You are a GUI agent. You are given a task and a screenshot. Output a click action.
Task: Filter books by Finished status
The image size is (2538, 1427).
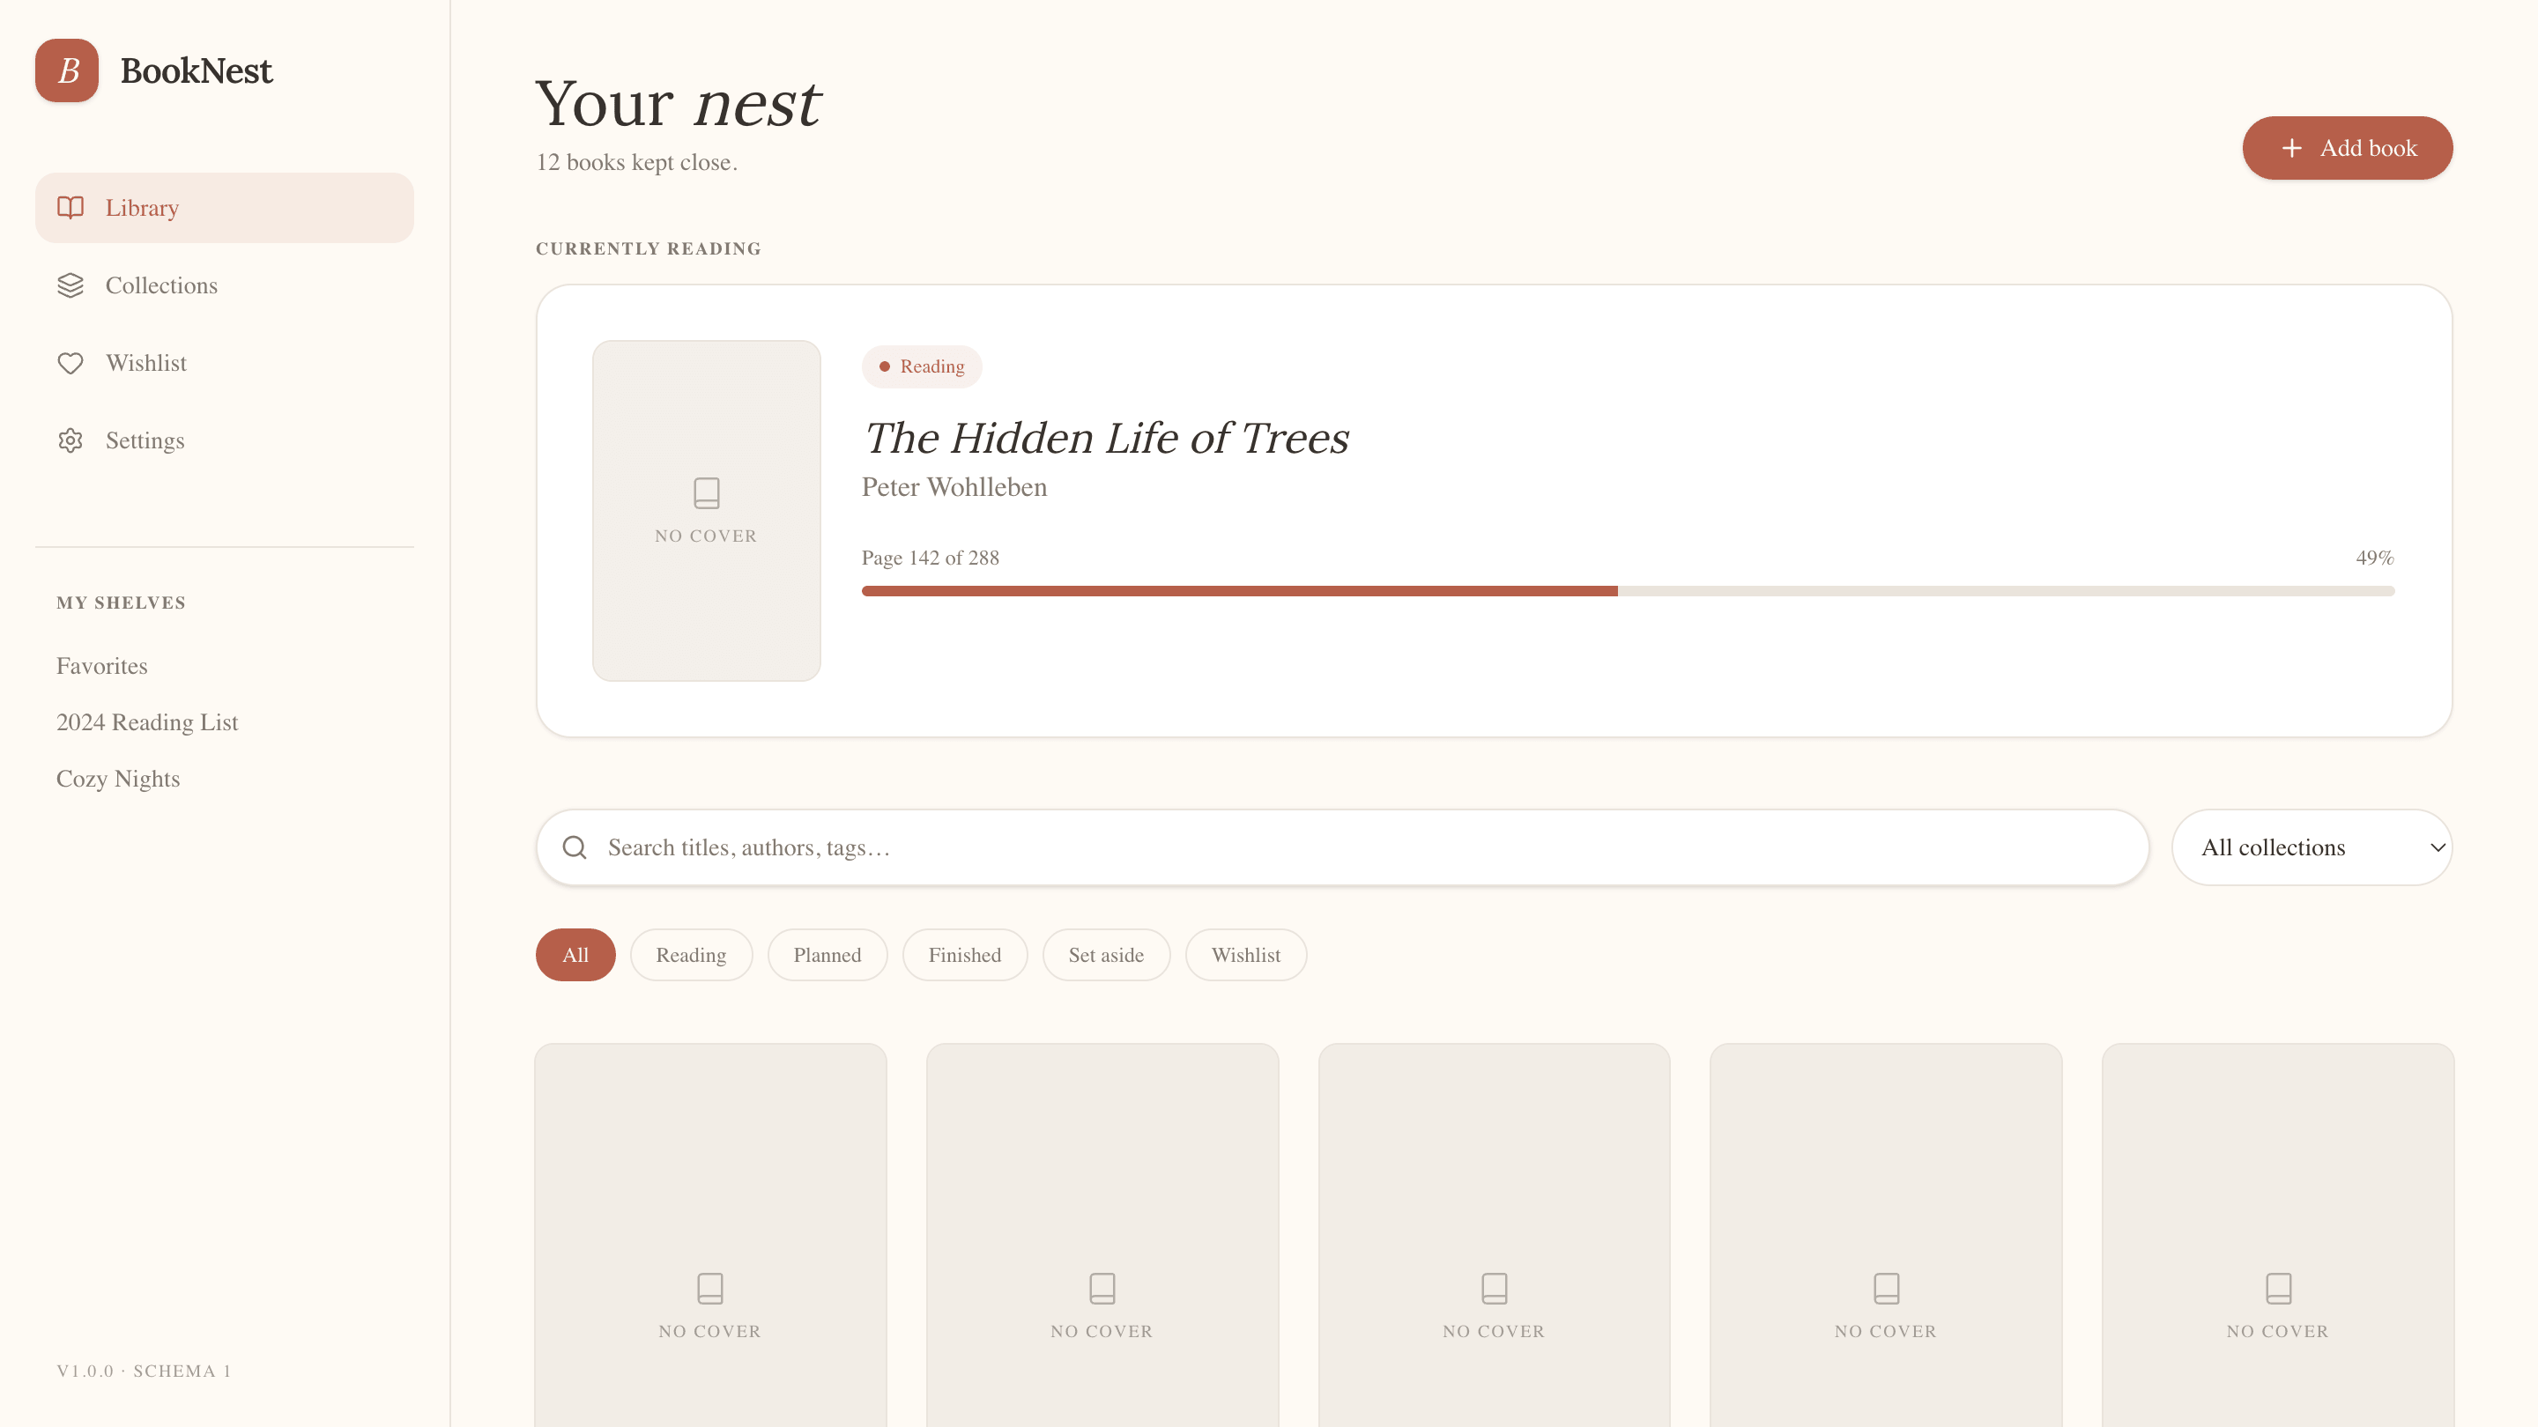pos(965,955)
